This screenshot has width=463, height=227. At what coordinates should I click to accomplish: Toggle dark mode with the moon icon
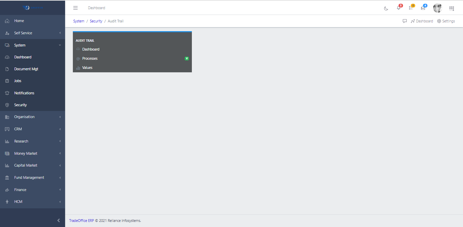[x=386, y=8]
